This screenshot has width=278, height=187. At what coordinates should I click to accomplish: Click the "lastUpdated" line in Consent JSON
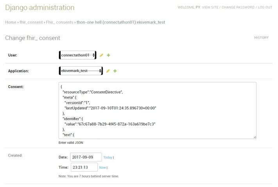coord(110,108)
